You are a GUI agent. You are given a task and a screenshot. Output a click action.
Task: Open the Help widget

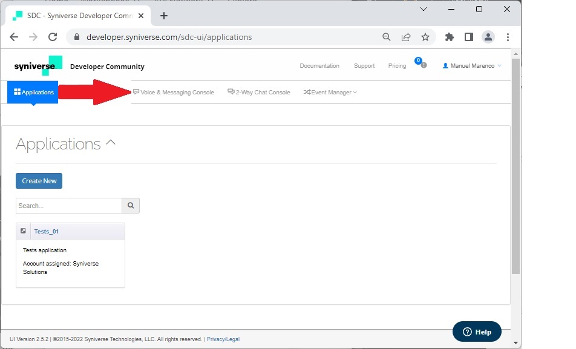coord(477,331)
